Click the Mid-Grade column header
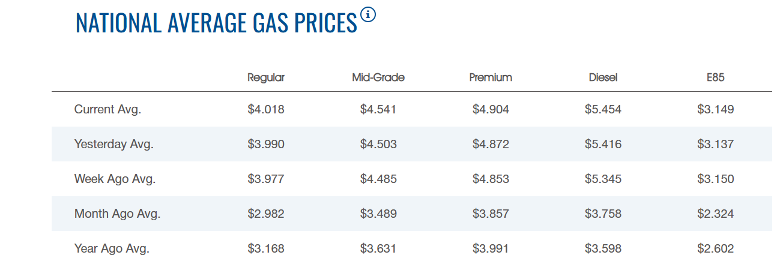The height and width of the screenshot is (270, 774). (x=378, y=77)
